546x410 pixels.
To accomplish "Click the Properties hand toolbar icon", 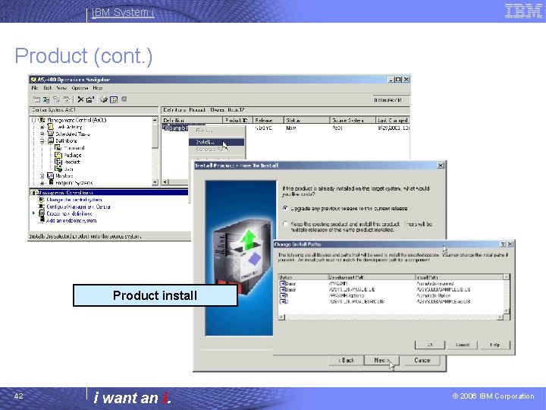I will pos(89,99).
